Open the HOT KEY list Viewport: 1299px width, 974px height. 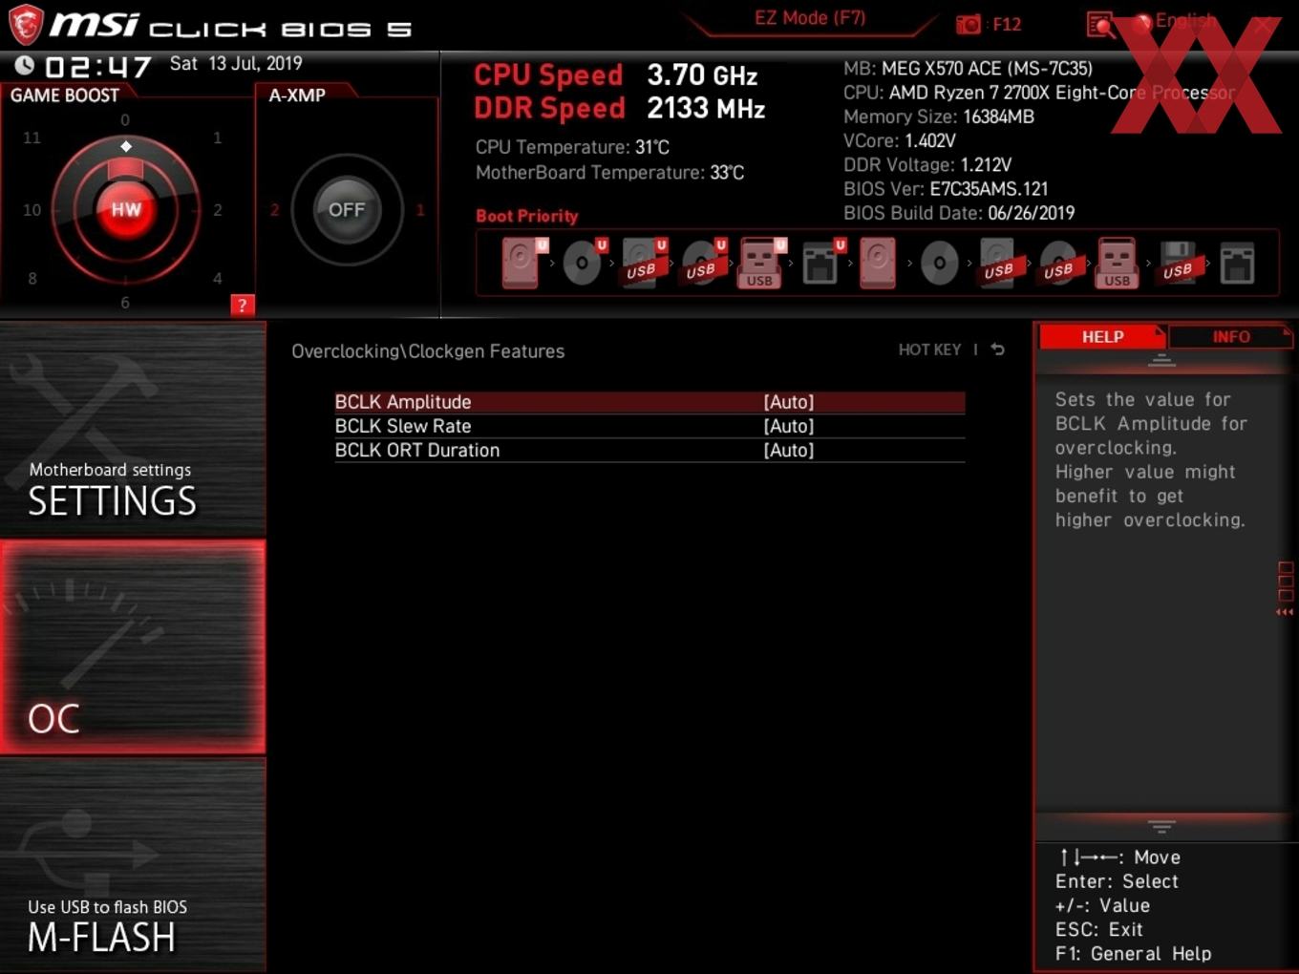[929, 349]
